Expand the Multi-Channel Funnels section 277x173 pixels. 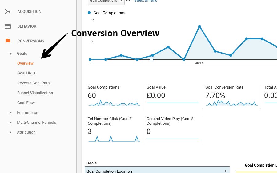tap(10, 123)
